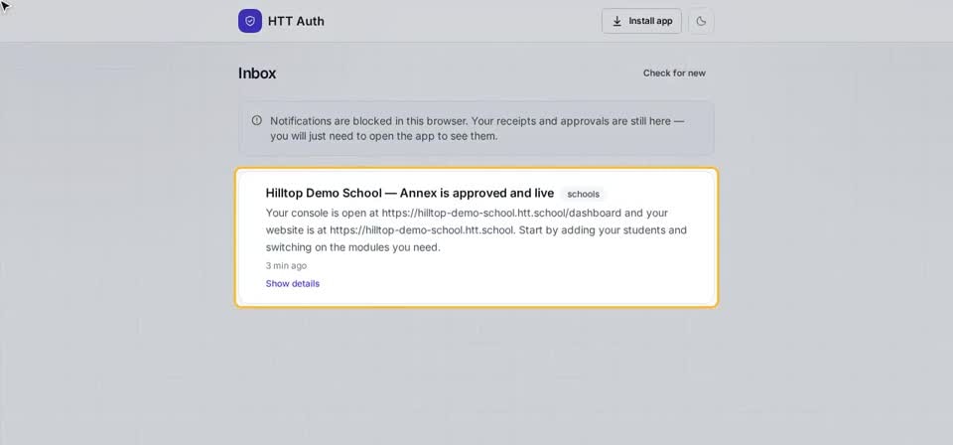
Task: Click Check for new
Action: pos(674,73)
